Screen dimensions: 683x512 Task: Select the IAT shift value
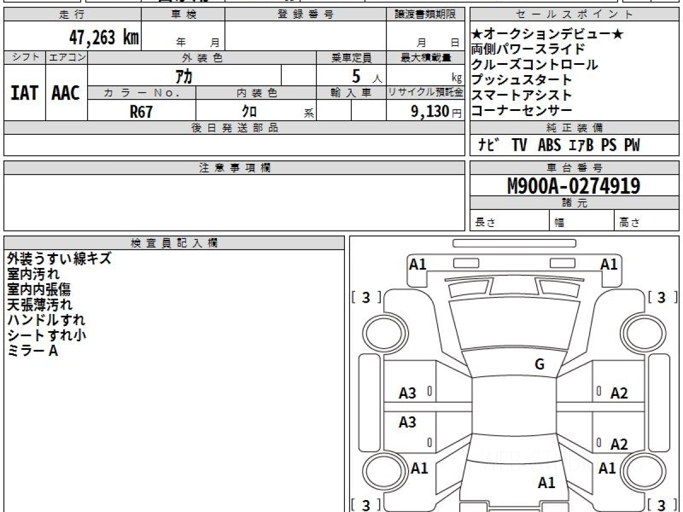click(x=24, y=93)
